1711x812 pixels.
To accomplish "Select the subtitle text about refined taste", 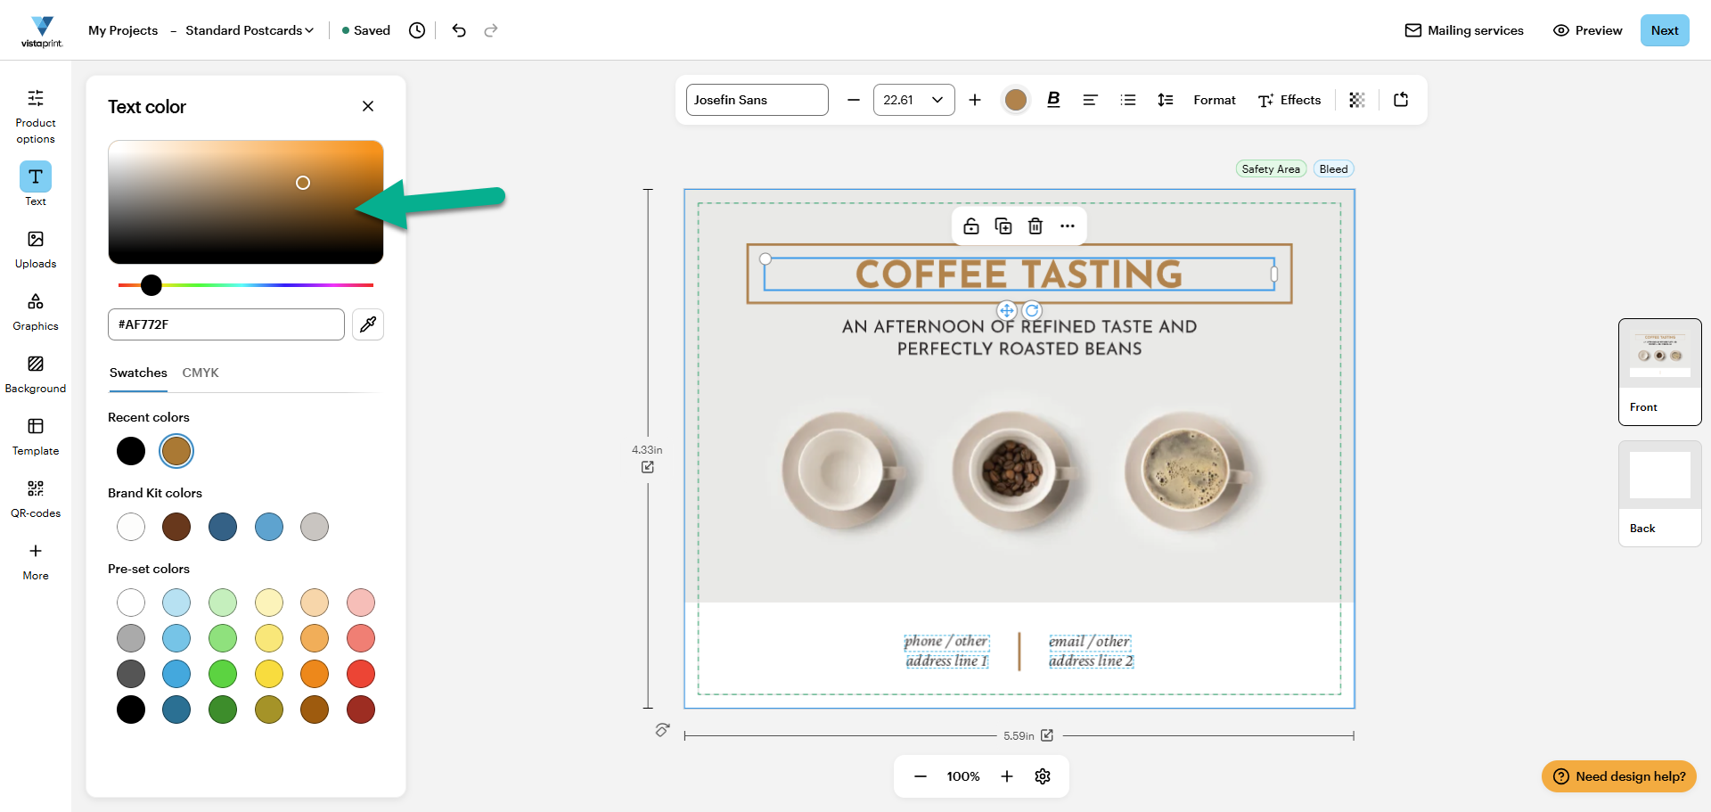I will tap(1019, 338).
